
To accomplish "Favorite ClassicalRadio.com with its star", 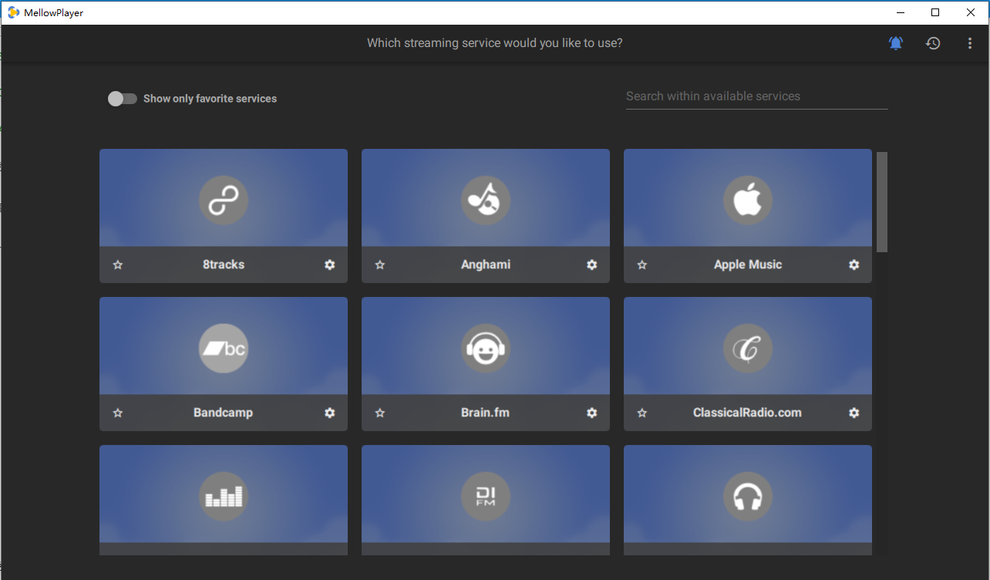I will [x=642, y=413].
